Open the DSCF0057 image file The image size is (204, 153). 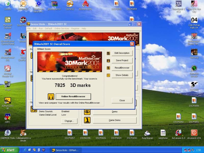point(70,135)
